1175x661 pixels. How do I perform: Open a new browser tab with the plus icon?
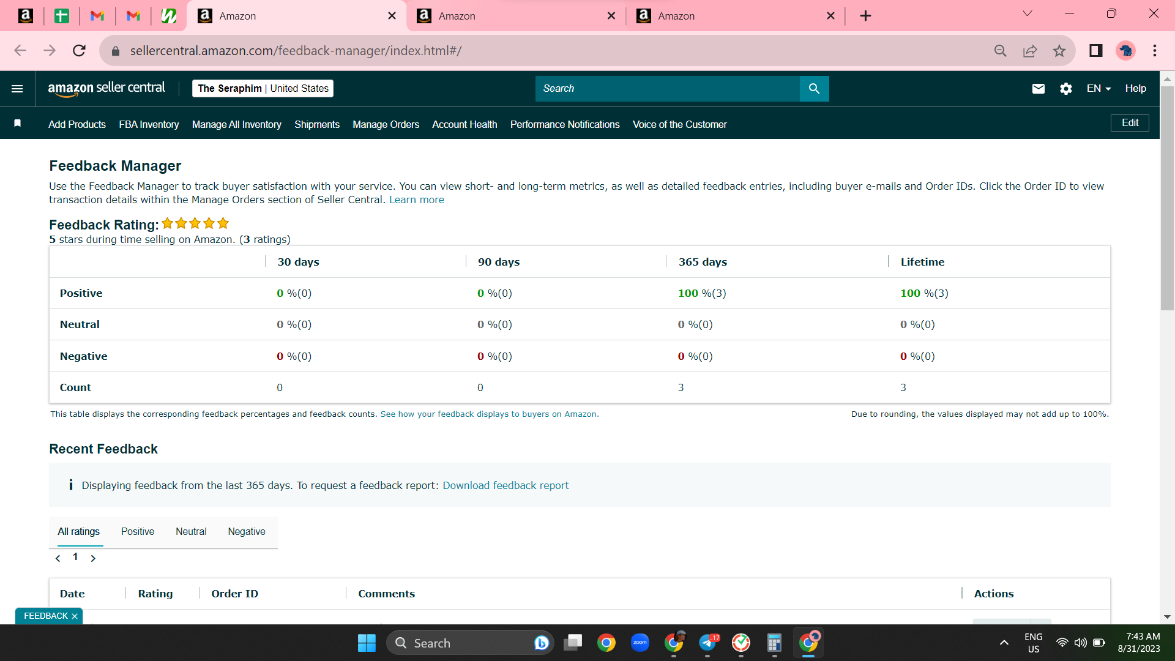pos(865,16)
